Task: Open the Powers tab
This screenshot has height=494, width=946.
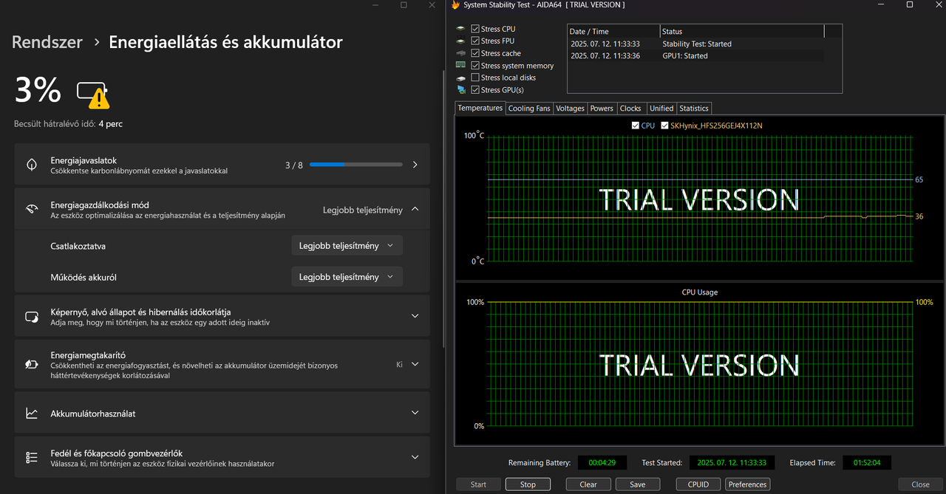Action: [602, 109]
